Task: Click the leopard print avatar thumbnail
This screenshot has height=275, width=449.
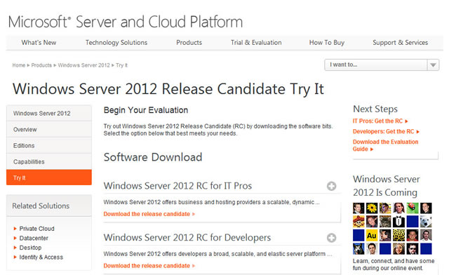Action: (399, 235)
